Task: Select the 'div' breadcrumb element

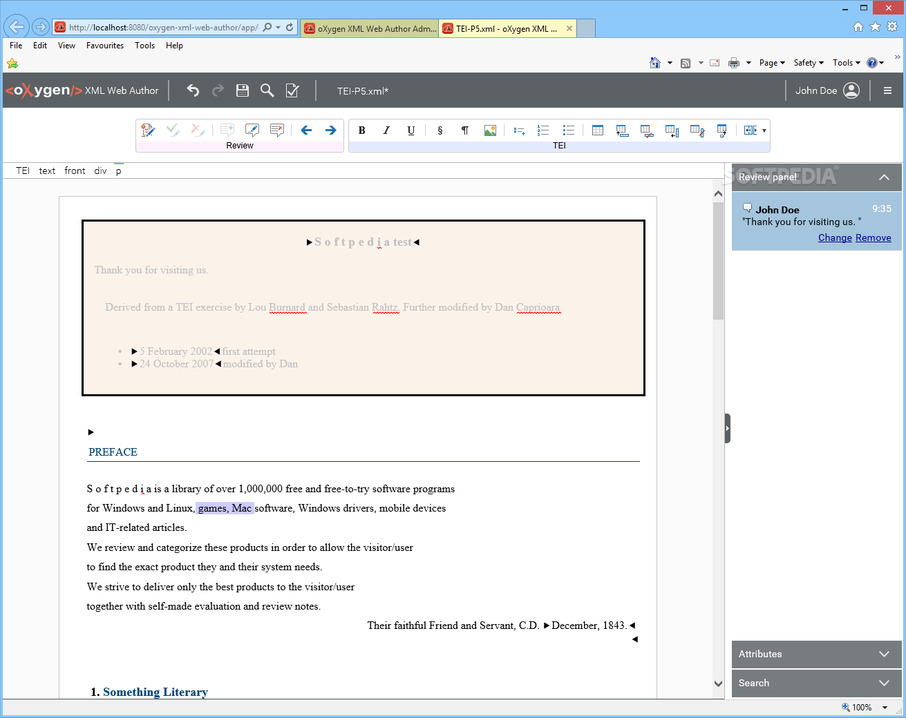Action: click(x=100, y=171)
